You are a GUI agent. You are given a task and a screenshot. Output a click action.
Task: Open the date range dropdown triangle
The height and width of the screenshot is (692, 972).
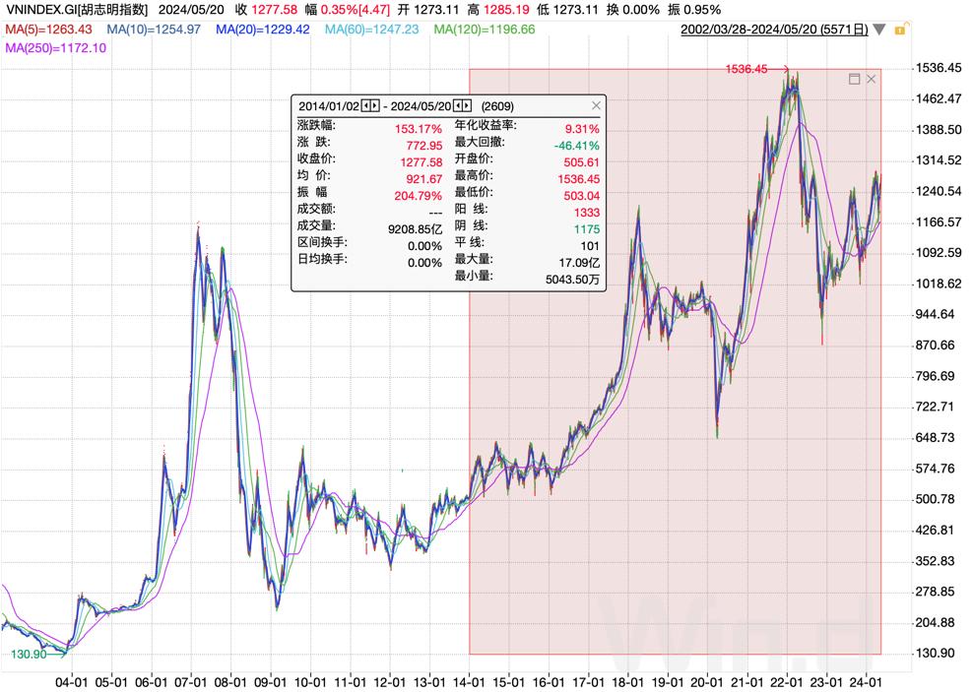coord(879,30)
